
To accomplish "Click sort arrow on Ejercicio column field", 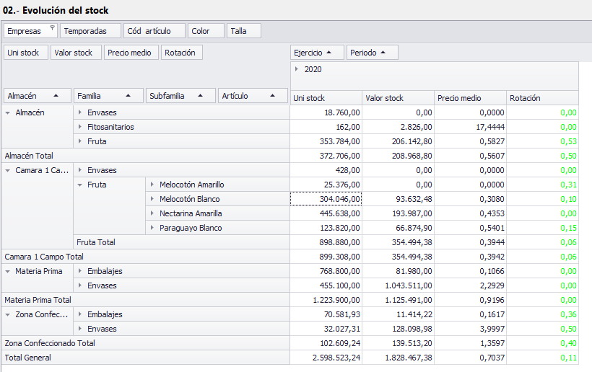I will [x=330, y=53].
